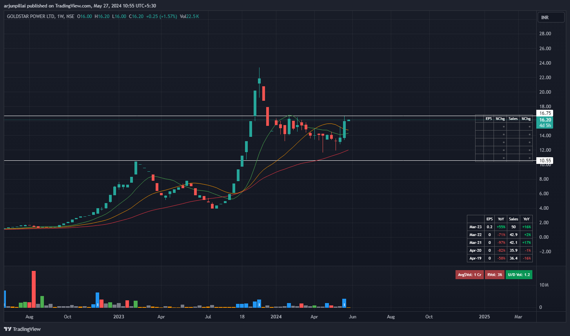
Task: Select the Mar-22 row label in the table
Action: click(x=476, y=235)
